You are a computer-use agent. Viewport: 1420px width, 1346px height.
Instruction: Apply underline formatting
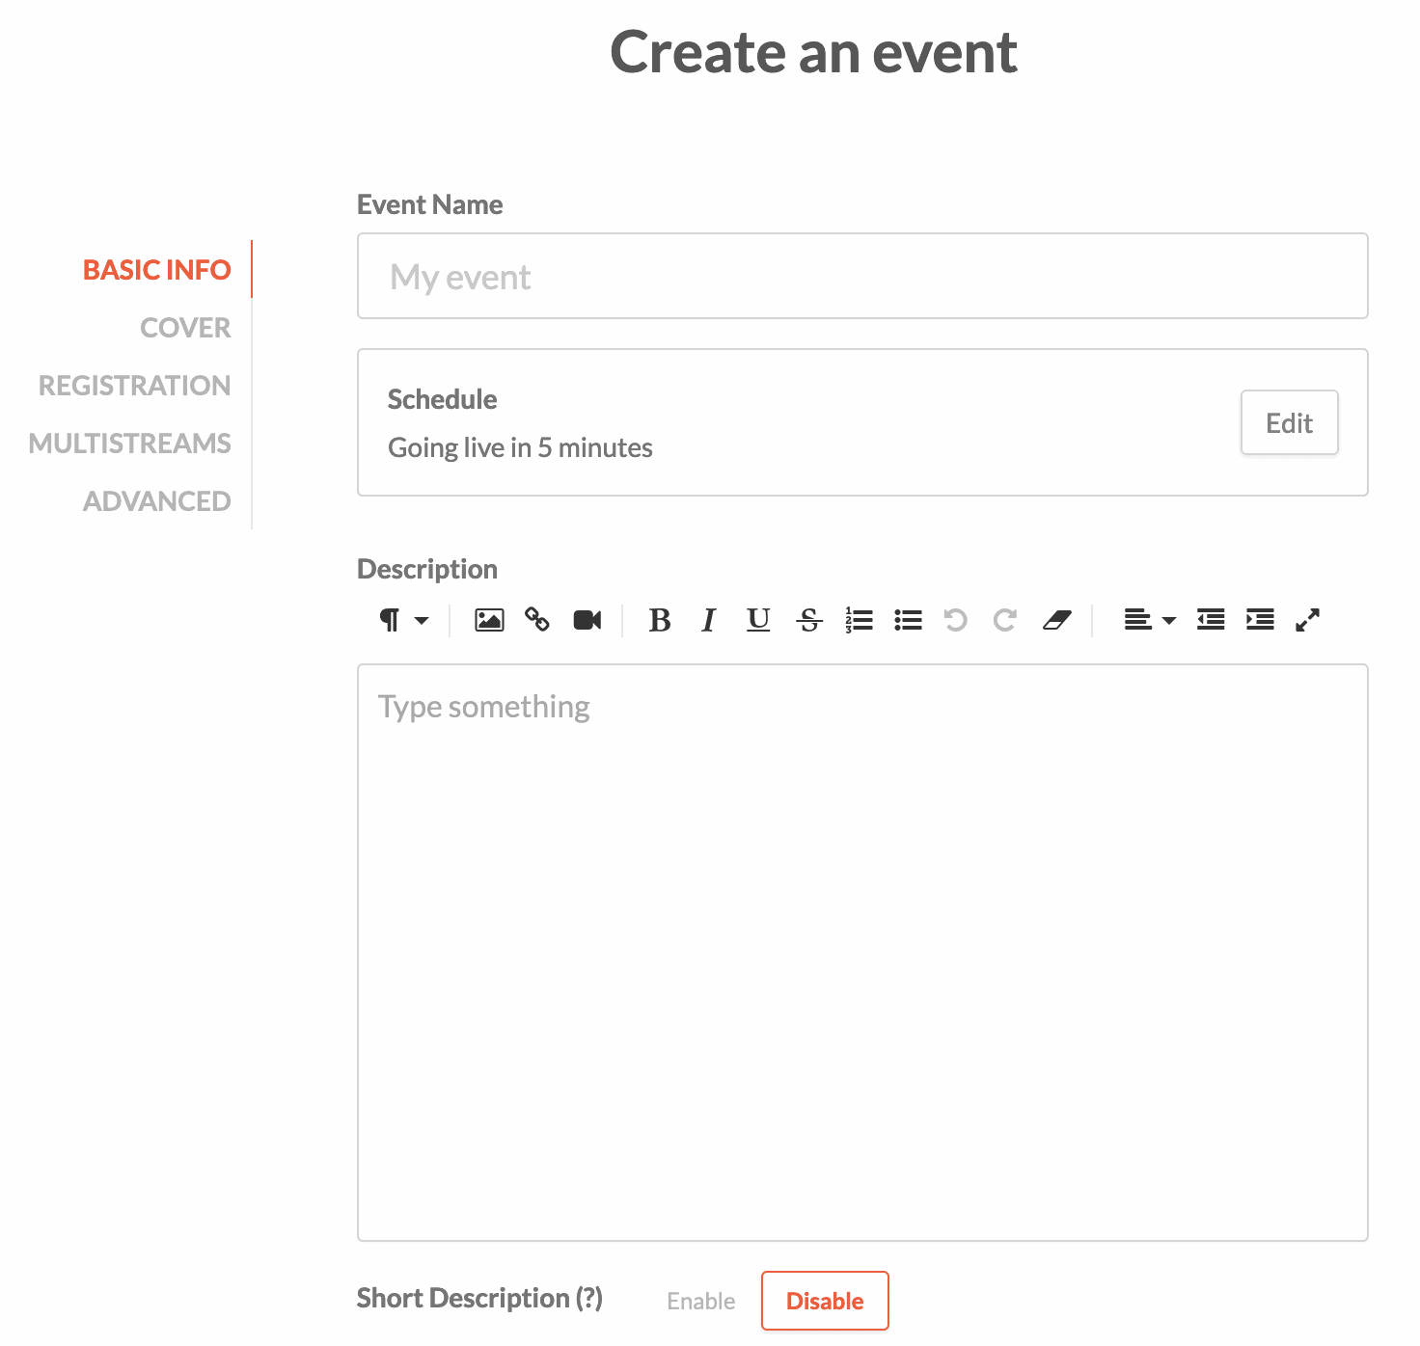click(758, 620)
